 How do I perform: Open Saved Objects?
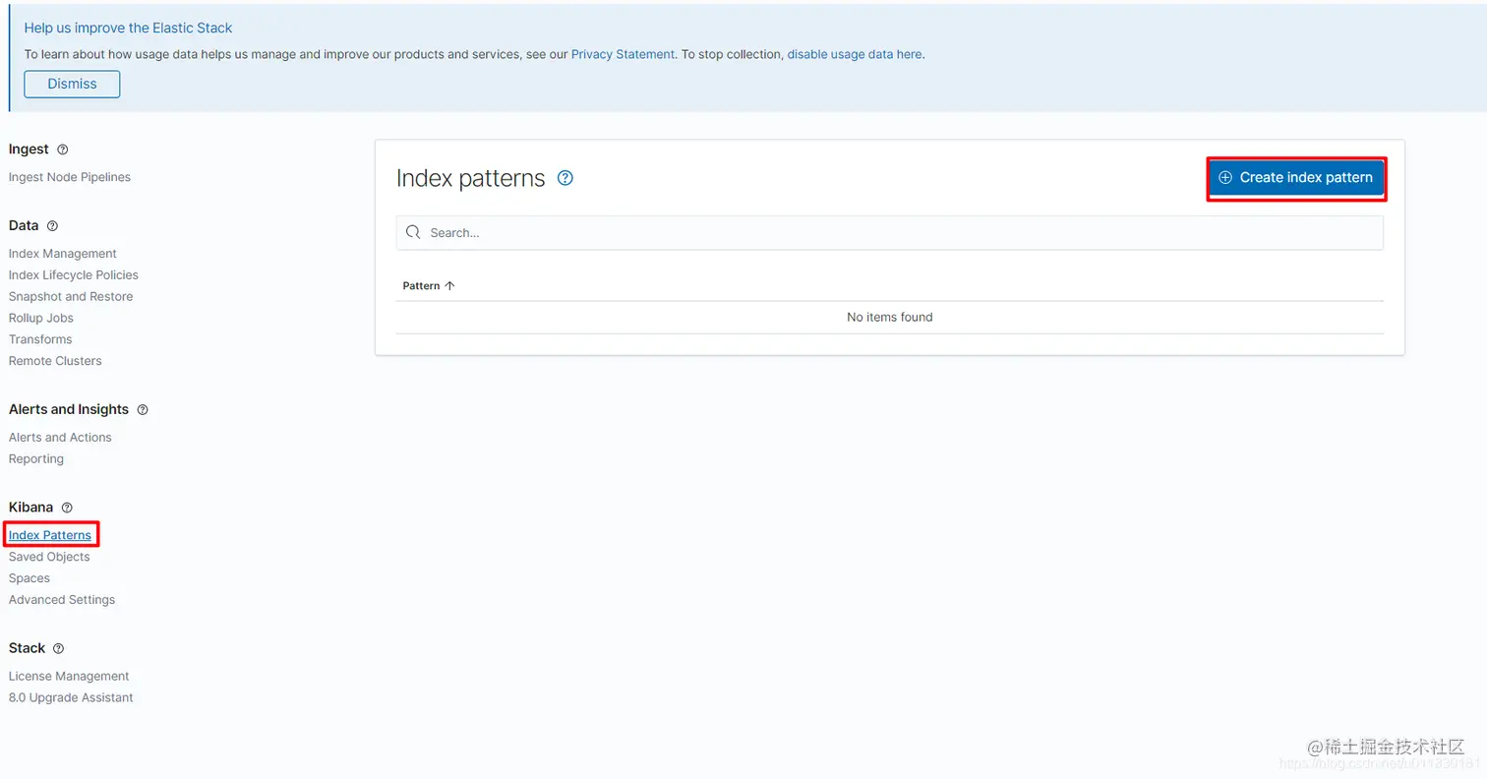[49, 557]
